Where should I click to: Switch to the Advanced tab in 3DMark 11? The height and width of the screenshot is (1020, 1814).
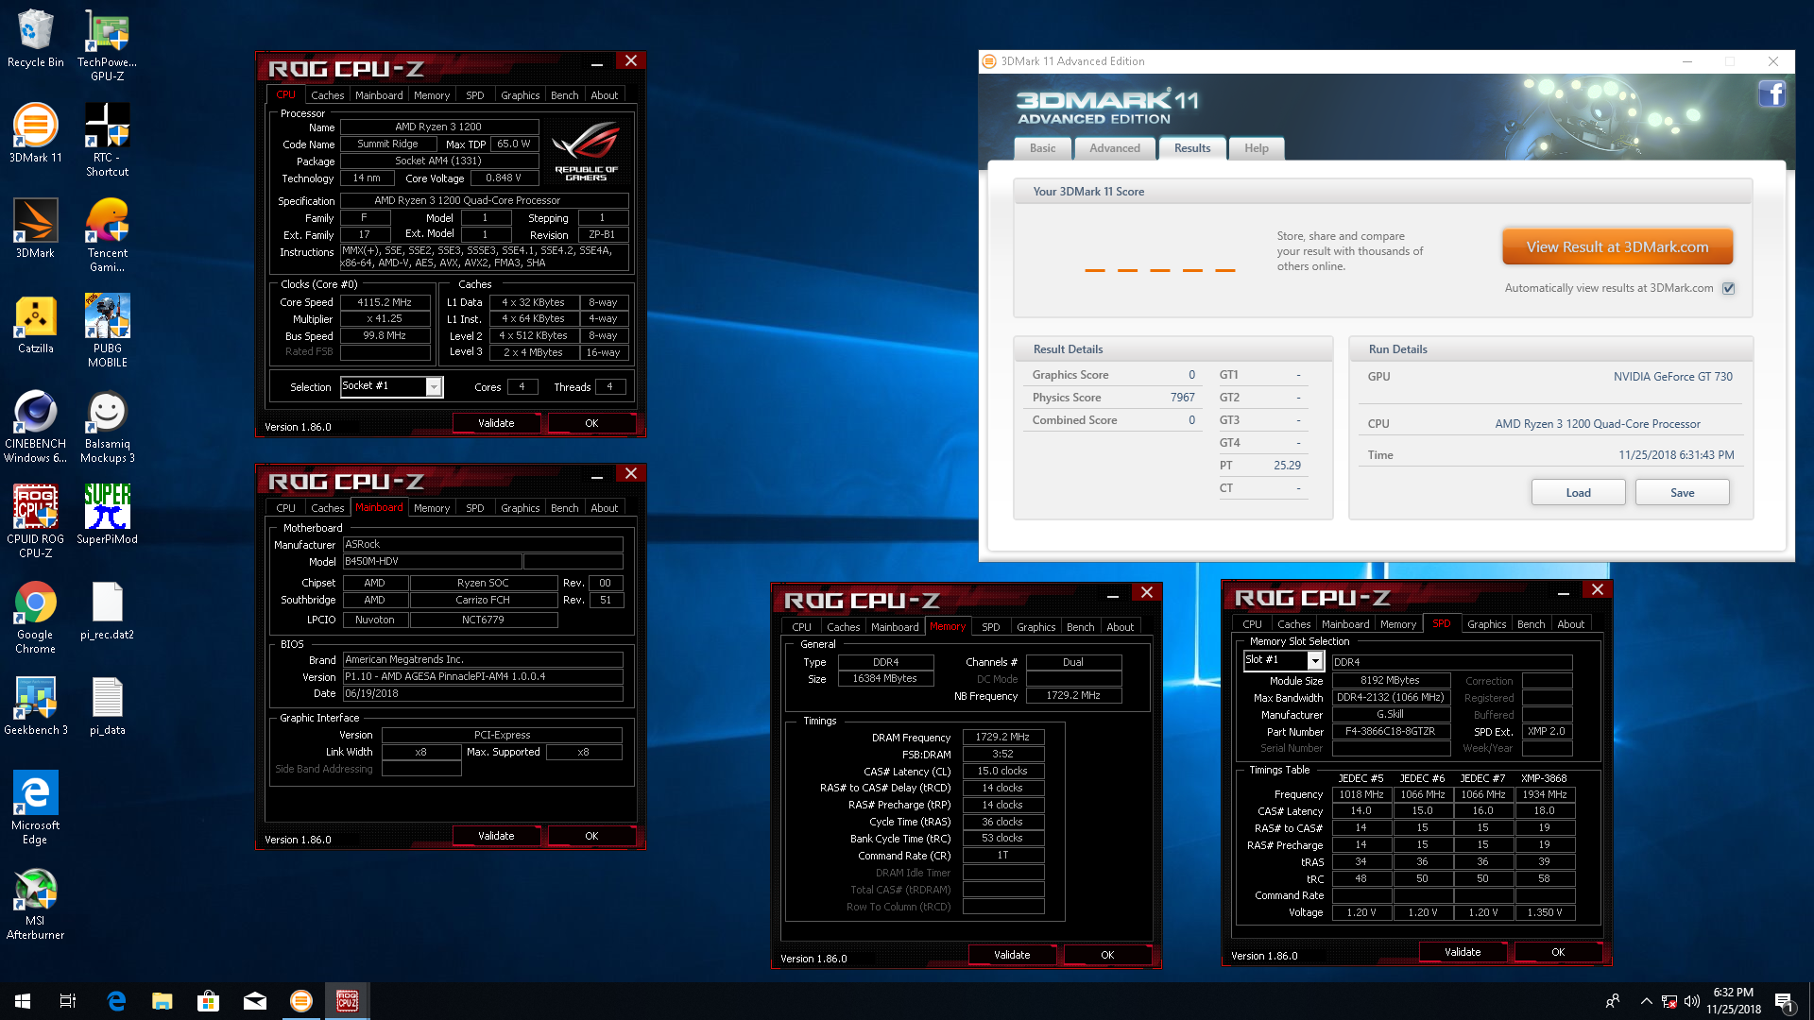tap(1115, 148)
